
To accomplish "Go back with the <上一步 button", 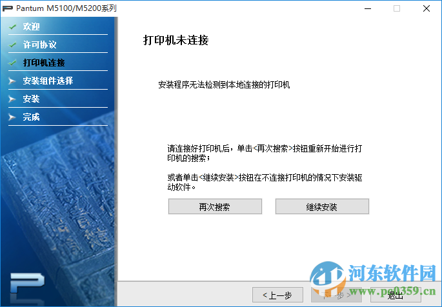I will (x=277, y=295).
